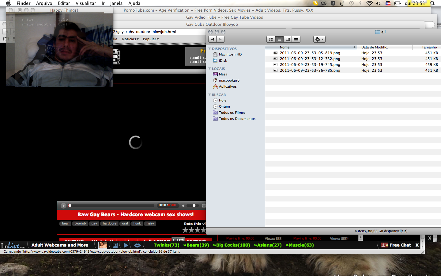Open the browser bookmarks book icon

coord(6,39)
